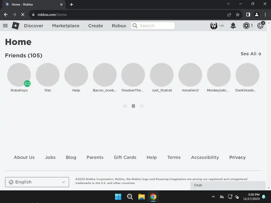The image size is (271, 203).
Task: Open the notifications bell
Action: coord(233,26)
